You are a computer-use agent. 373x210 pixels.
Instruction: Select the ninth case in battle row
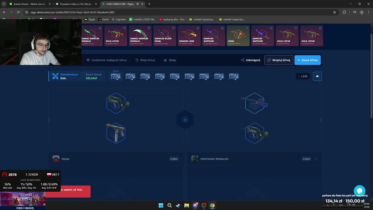234,76
